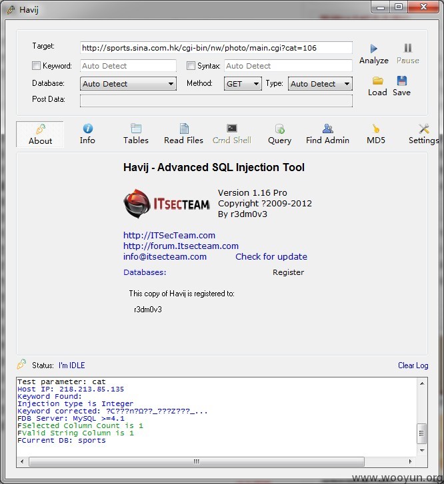Screen dimensions: 444x484
Task: Click the 'FValid String Column is 1' line
Action: [x=75, y=433]
